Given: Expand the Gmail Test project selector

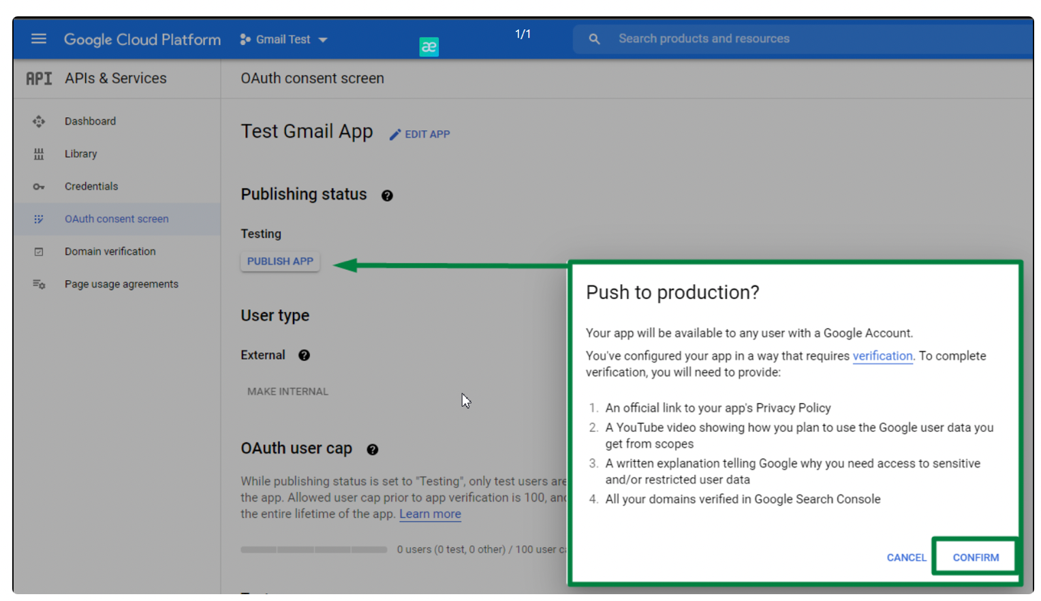Looking at the screenshot, I should tap(284, 40).
